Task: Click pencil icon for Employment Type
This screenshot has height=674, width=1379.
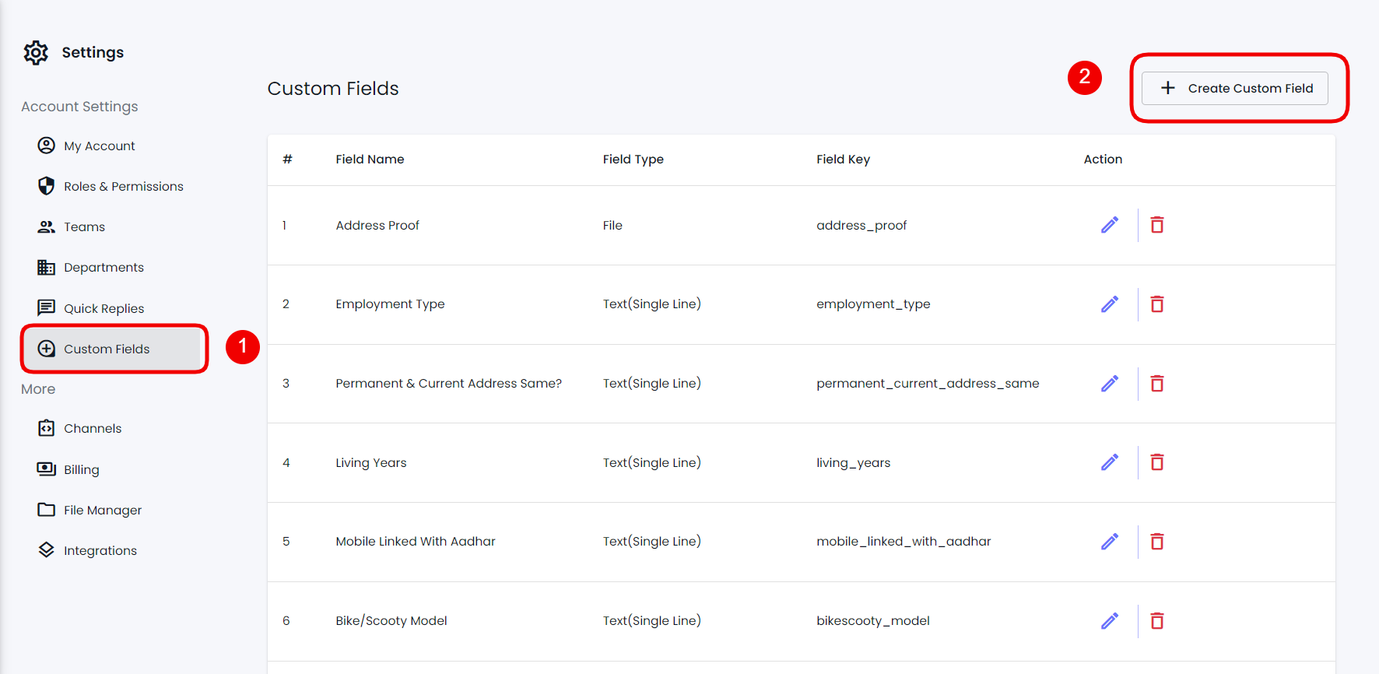Action: (1110, 304)
